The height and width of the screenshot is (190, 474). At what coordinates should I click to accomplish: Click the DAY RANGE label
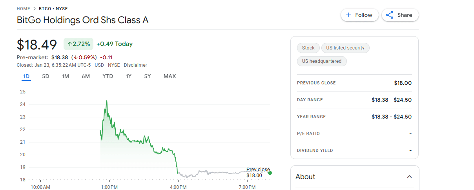pyautogui.click(x=310, y=100)
